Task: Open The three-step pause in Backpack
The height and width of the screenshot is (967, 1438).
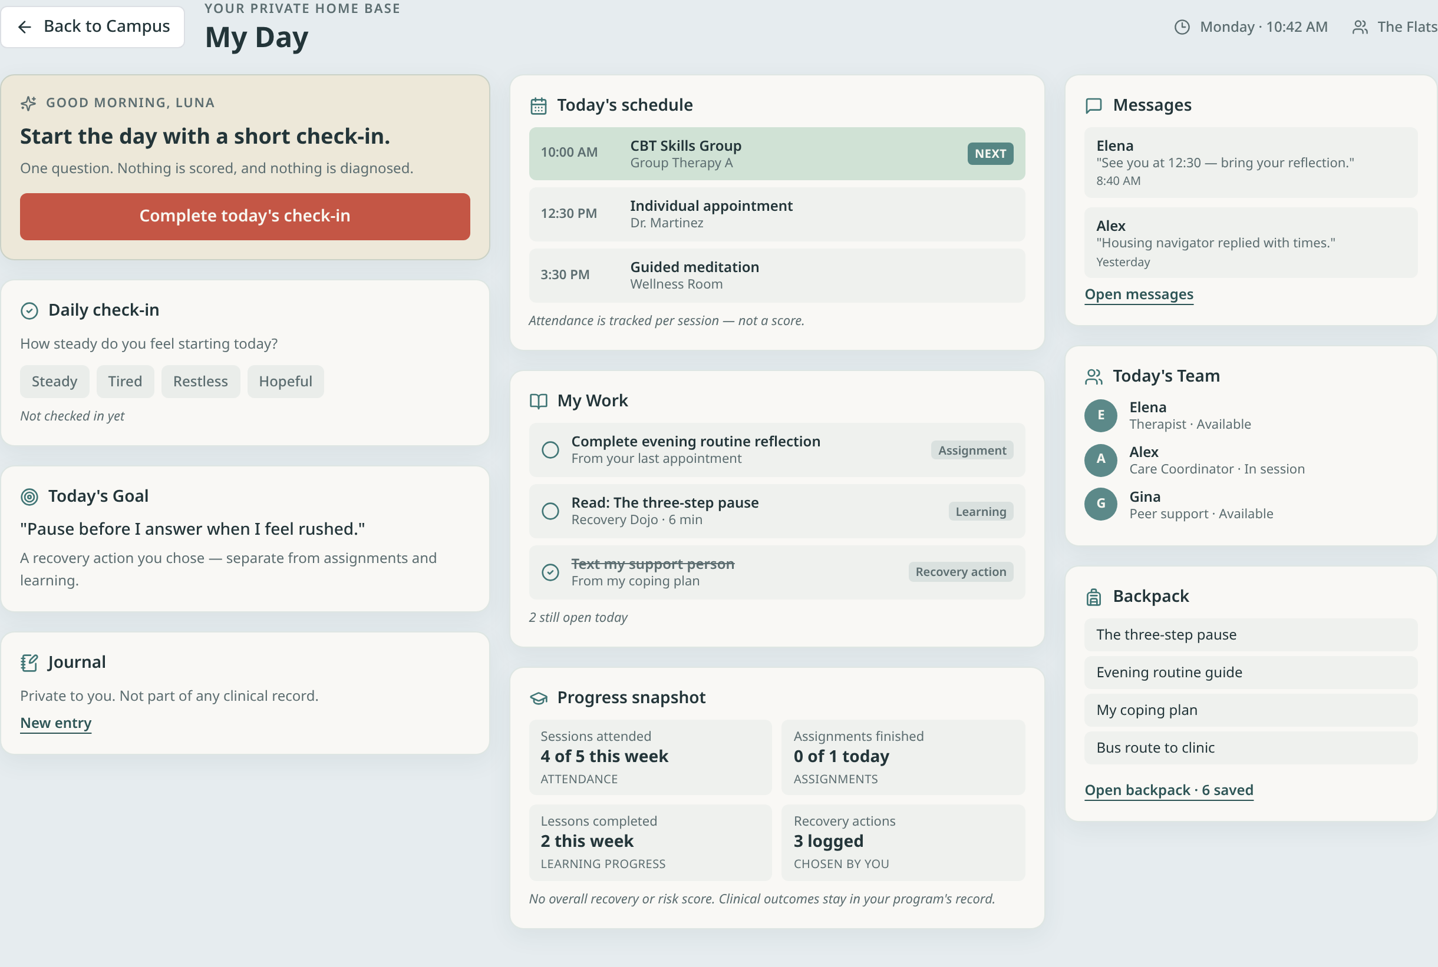Action: point(1251,635)
